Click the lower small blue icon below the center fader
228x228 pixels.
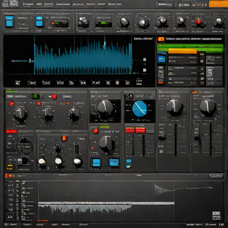(128, 167)
